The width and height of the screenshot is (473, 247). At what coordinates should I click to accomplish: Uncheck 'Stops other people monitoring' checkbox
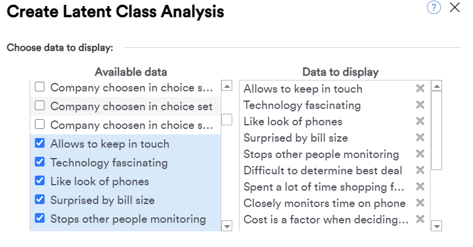coord(40,218)
